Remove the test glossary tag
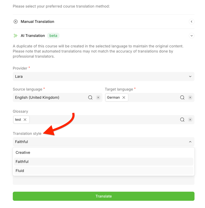Screen dimensions: 205x208 [x=25, y=120]
